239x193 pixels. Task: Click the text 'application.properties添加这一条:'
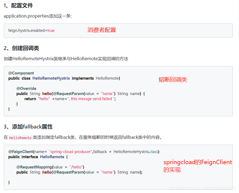pos(38,16)
